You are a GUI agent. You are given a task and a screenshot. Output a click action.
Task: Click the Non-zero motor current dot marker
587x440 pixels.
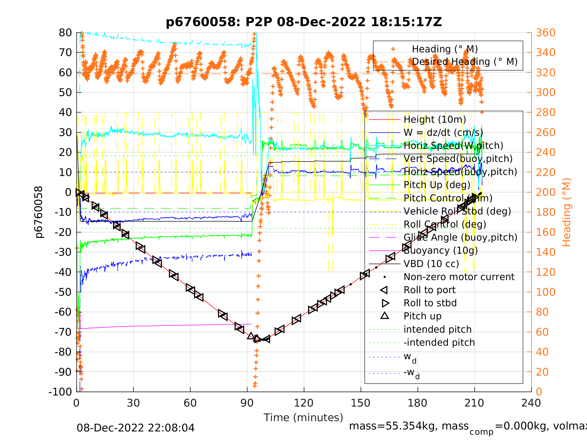point(384,277)
